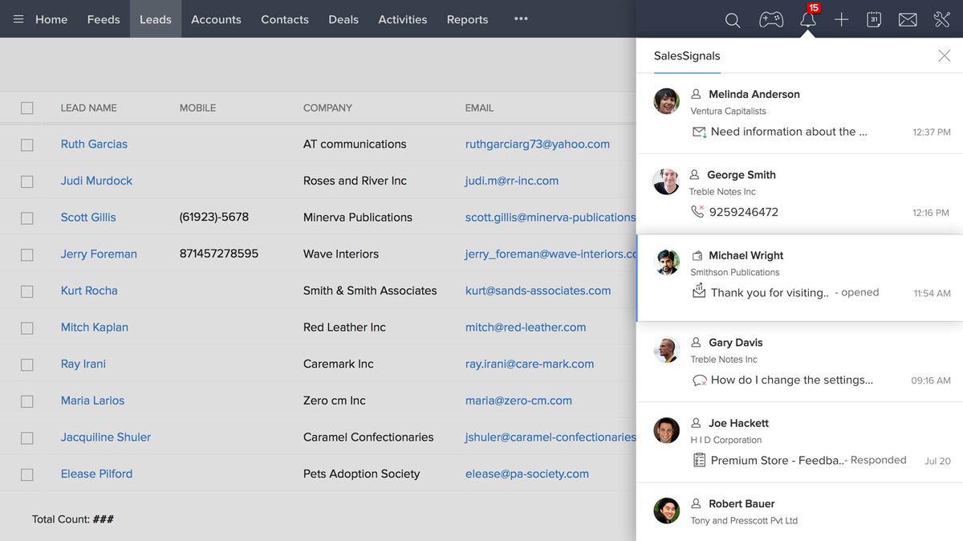Viewport: 963px width, 541px height.
Task: Check the select-all checkbox in the table header
Action: pyautogui.click(x=26, y=108)
